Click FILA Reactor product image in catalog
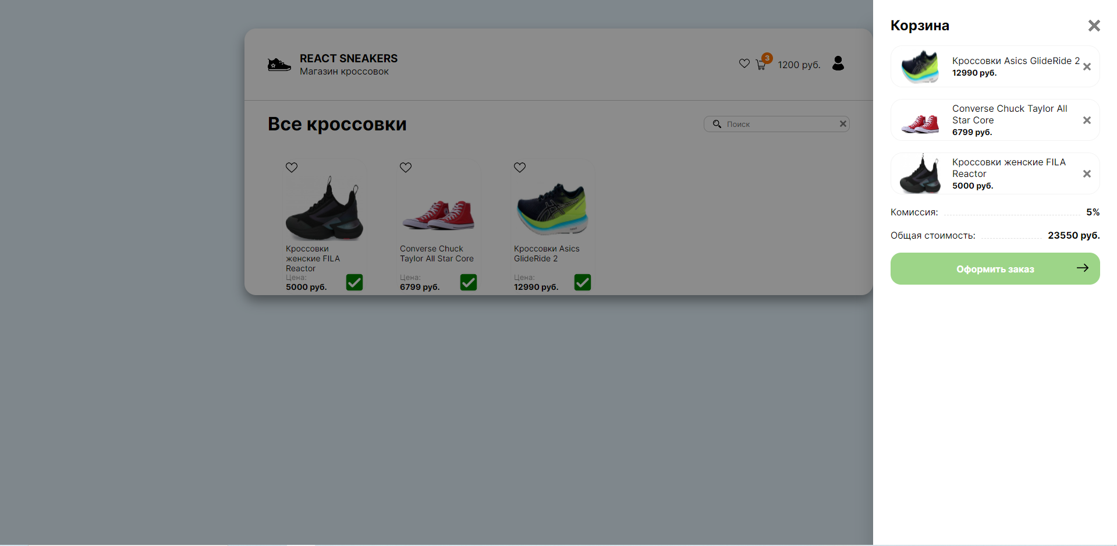Screen dimensions: 1117x546 coord(324,208)
